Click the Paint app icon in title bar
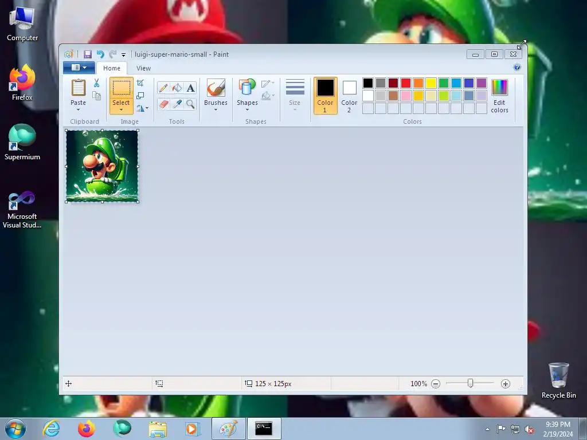The image size is (587, 440). (69, 54)
